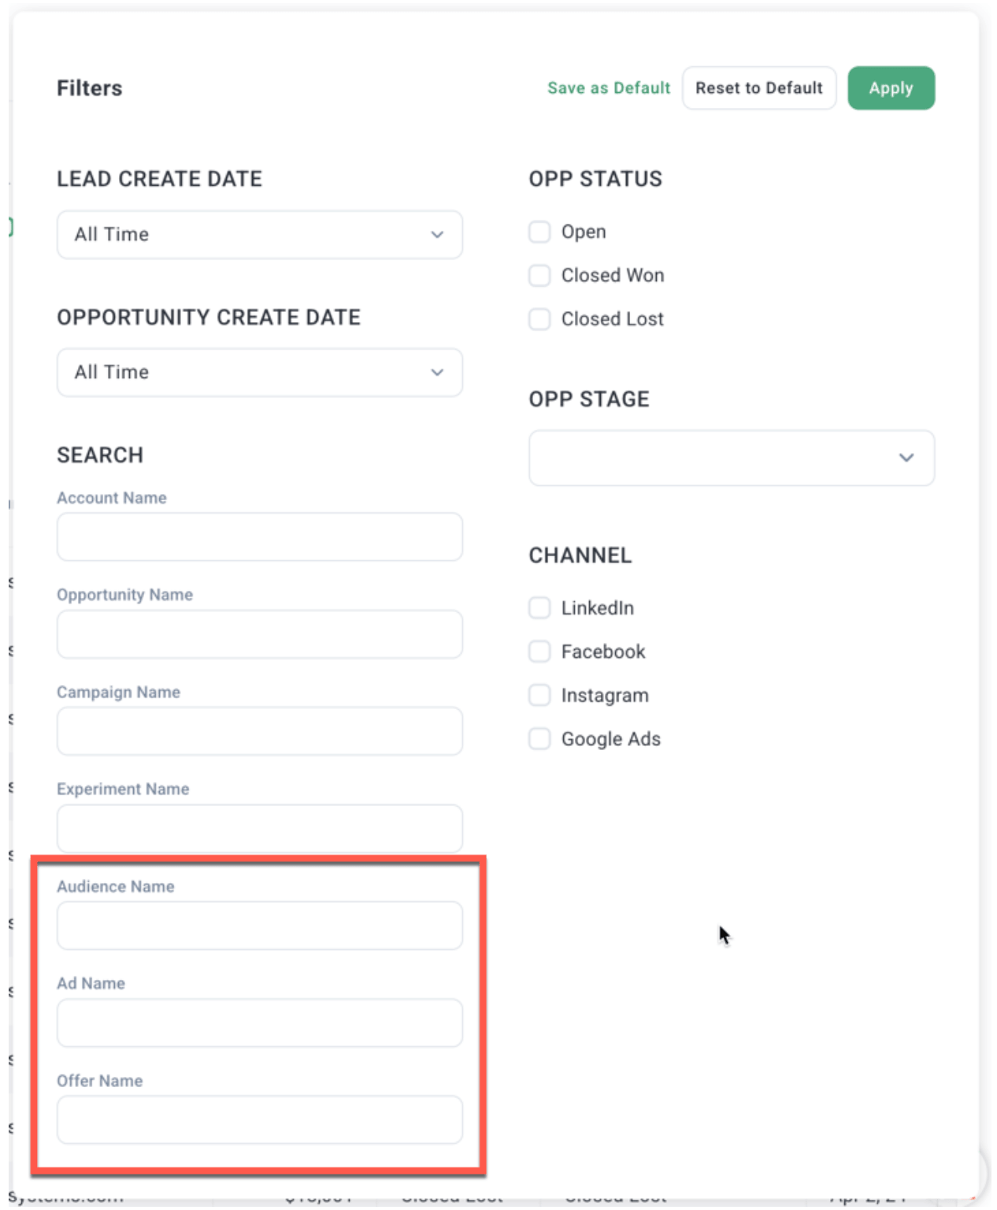Image resolution: width=997 pixels, height=1210 pixels.
Task: Open the Opp Stage dropdown
Action: click(731, 458)
